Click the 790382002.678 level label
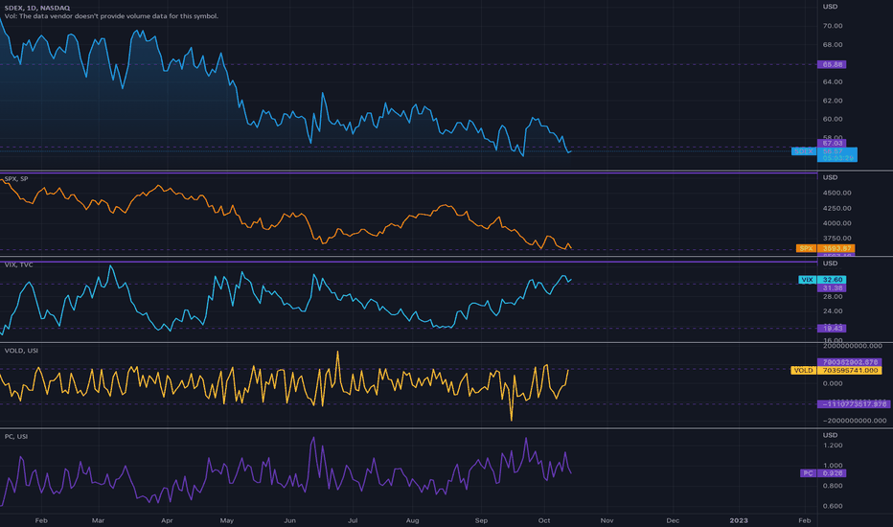The height and width of the screenshot is (527, 893). click(x=850, y=362)
